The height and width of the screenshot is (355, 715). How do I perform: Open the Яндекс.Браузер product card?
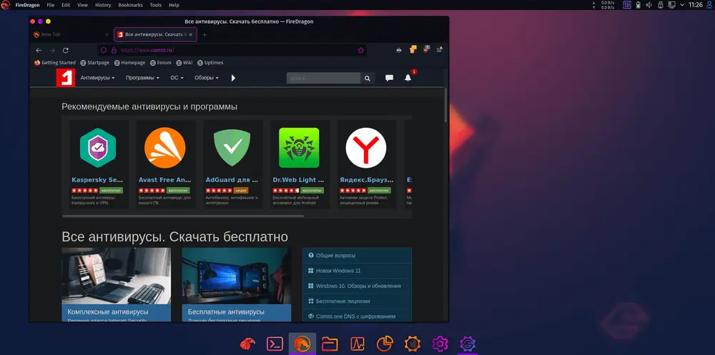(x=366, y=164)
